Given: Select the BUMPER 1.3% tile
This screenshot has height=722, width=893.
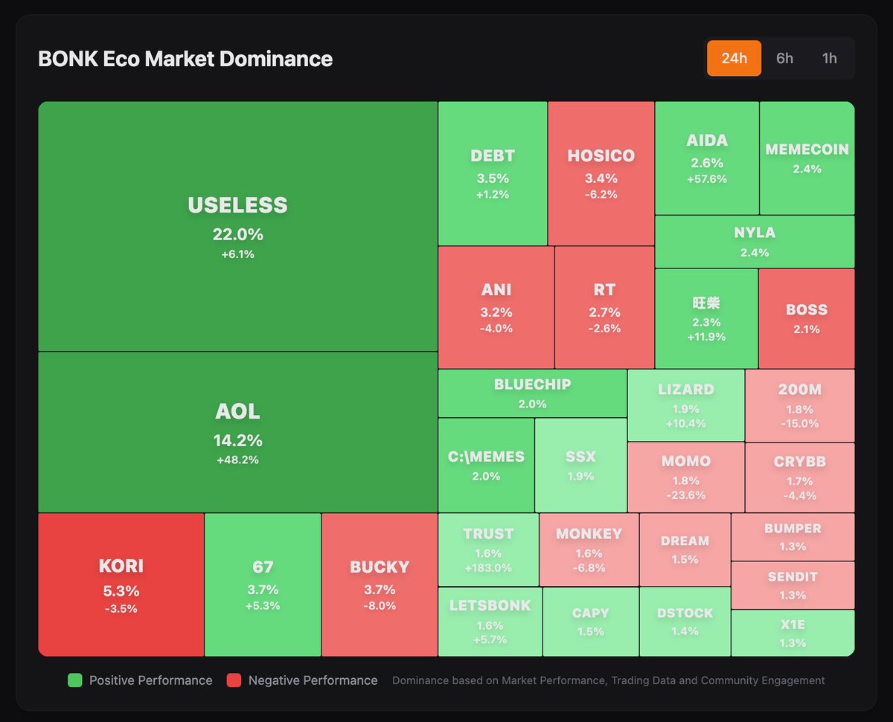Looking at the screenshot, I should (x=793, y=537).
